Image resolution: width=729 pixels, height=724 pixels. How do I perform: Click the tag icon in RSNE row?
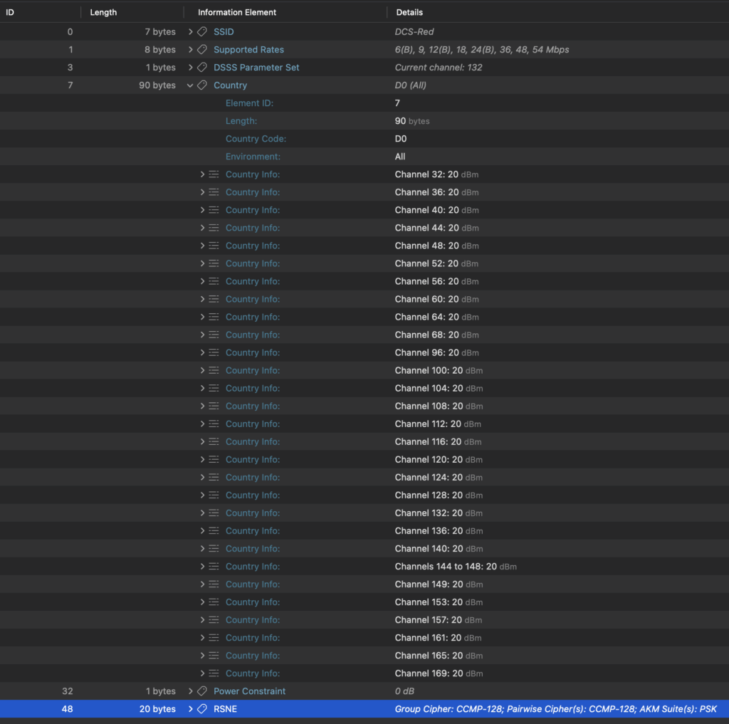coord(202,709)
